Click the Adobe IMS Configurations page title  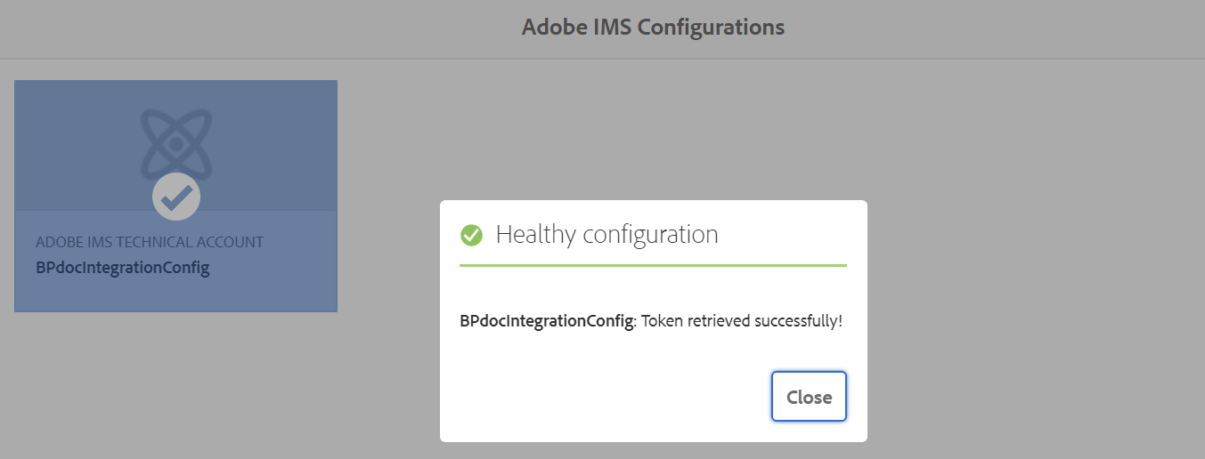[x=653, y=28]
